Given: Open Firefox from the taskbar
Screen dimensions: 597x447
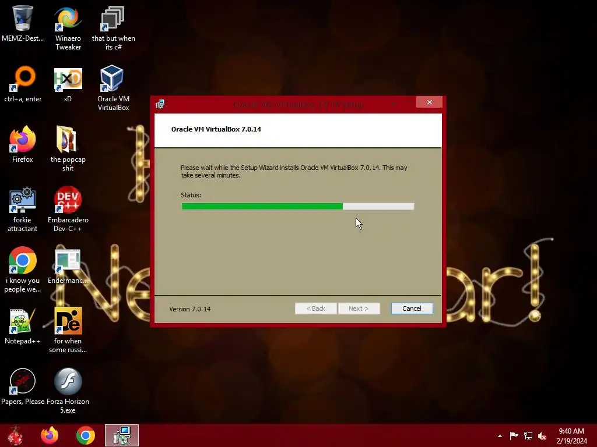Looking at the screenshot, I should point(50,435).
